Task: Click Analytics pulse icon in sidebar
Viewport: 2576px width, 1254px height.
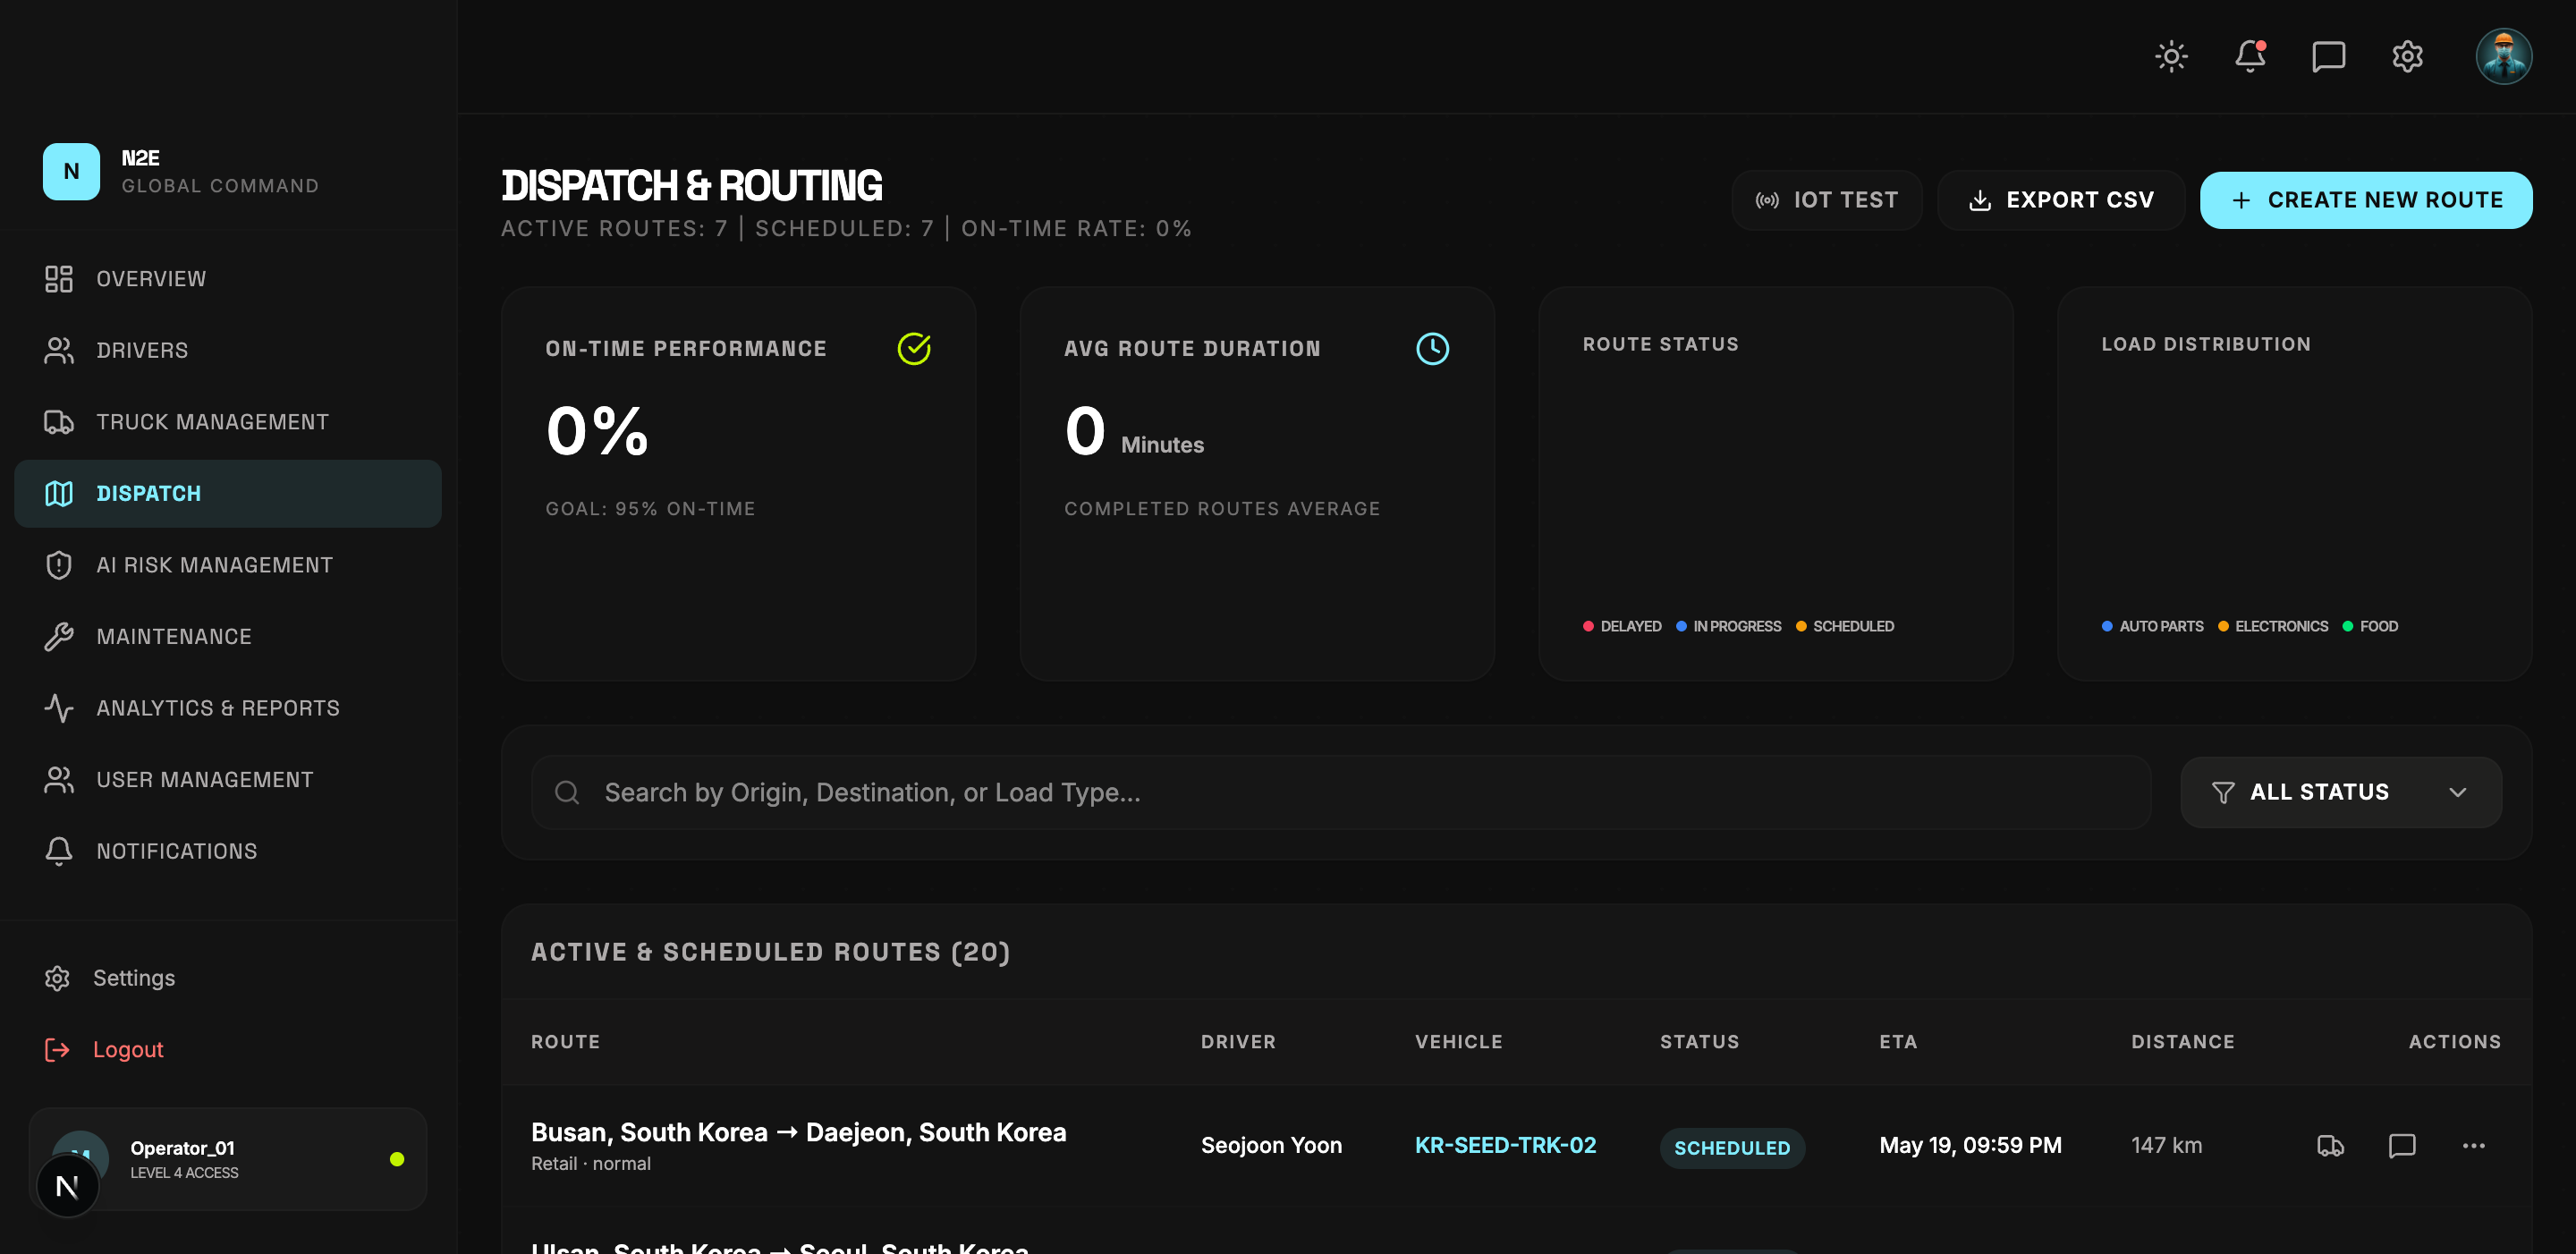Action: click(59, 708)
